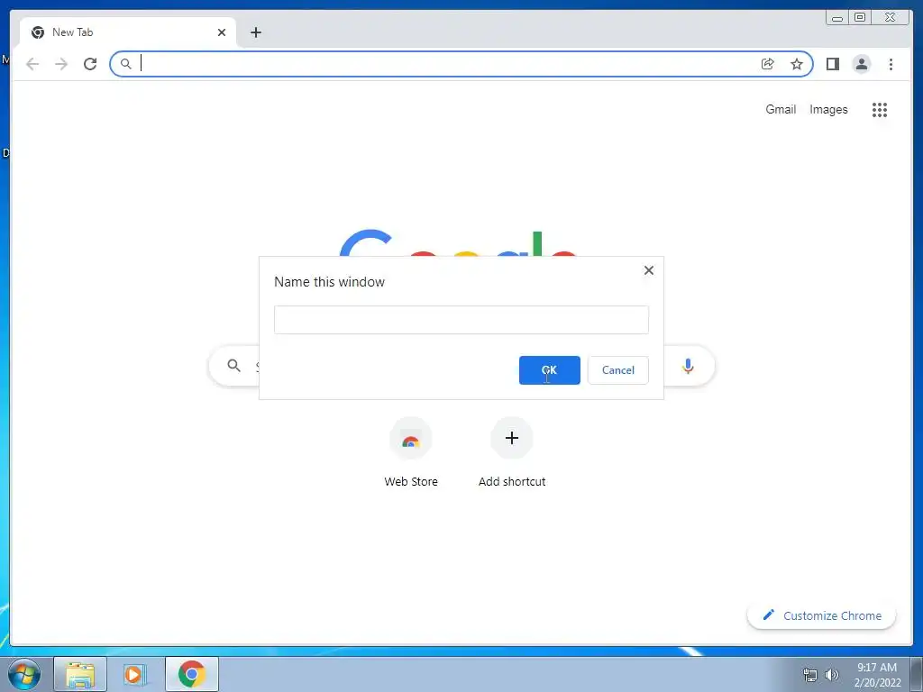Open the Images link

[828, 109]
